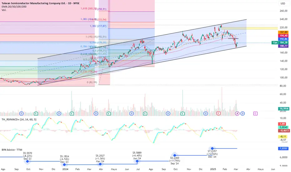This screenshot has width=291, height=172.
Task: Click the red 1,89 indicator value label
Action: pyautogui.click(x=282, y=124)
